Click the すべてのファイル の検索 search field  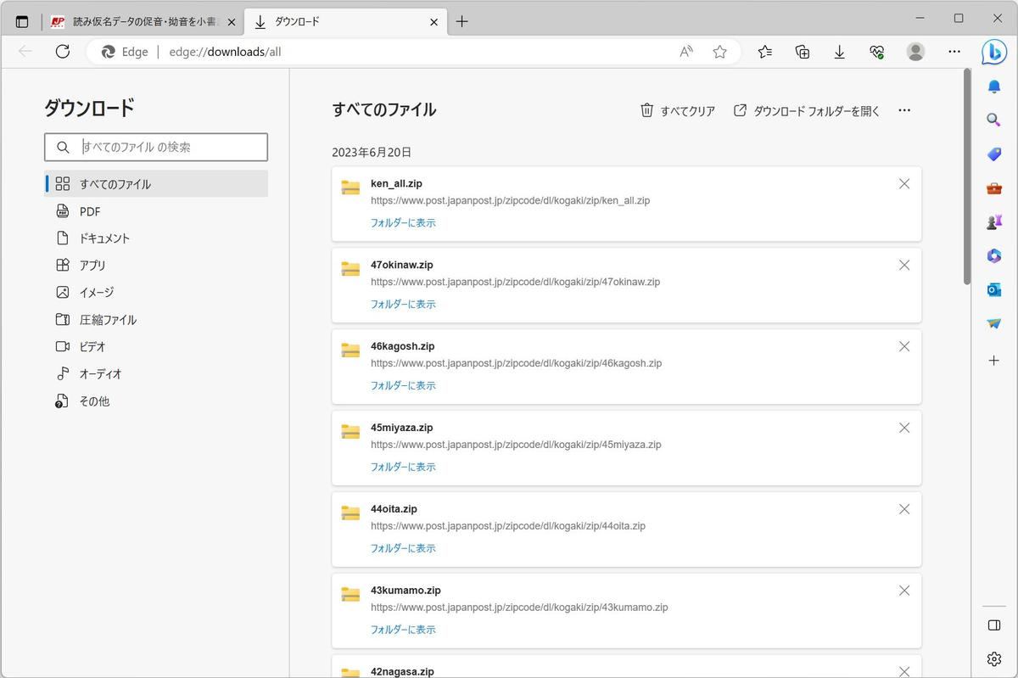[x=156, y=147]
